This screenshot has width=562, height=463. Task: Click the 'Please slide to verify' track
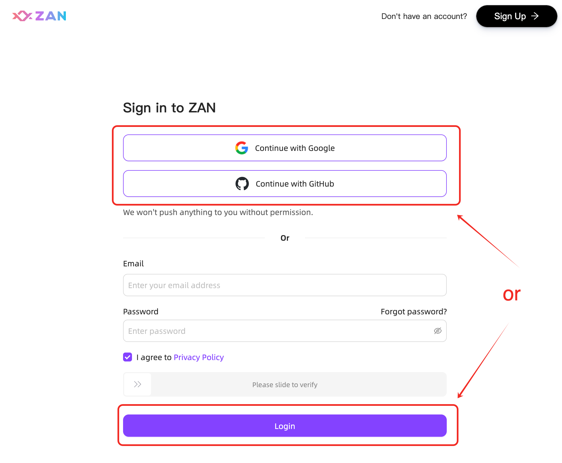tap(285, 385)
